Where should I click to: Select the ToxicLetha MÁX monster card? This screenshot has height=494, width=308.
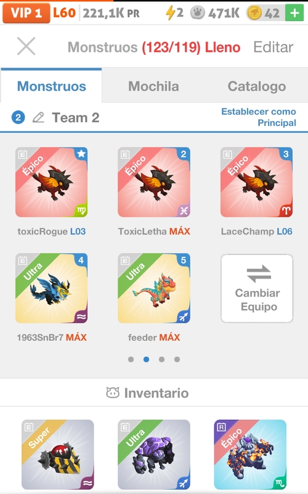pos(154,182)
